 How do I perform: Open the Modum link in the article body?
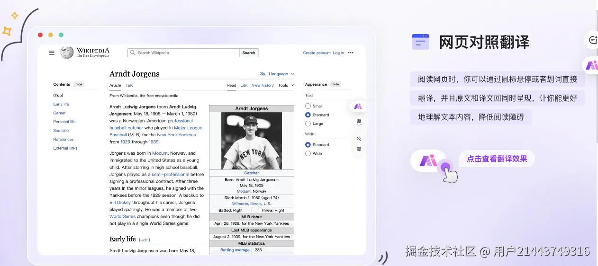(x=160, y=153)
